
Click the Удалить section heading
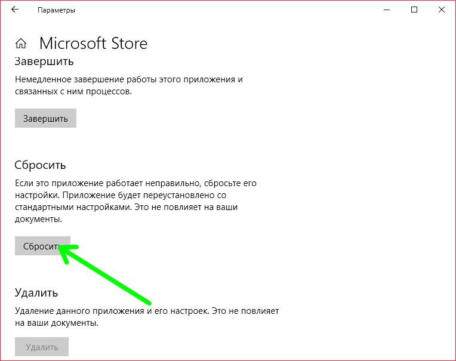[36, 293]
